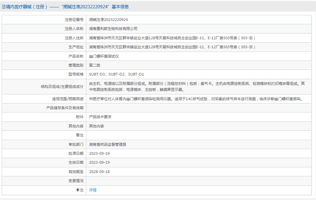
Task: Select company name 湖南赛利斯生物科技有限公司
Action: [113, 29]
